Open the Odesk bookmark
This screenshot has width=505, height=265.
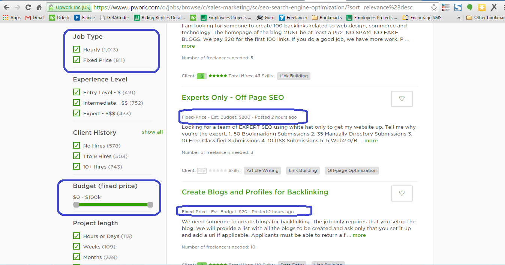tap(60, 18)
